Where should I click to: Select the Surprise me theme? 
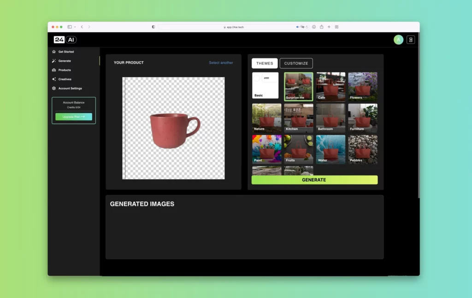[298, 86]
